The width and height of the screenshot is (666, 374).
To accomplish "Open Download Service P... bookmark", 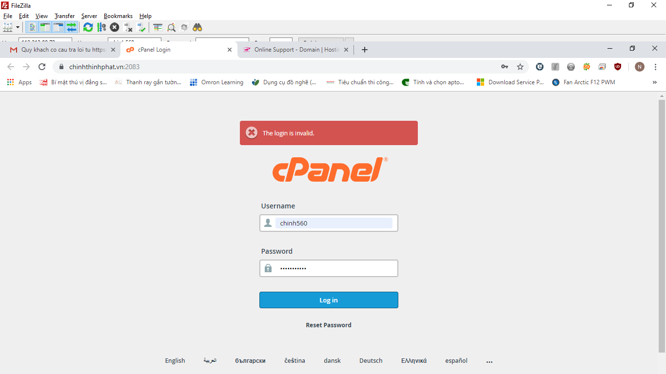I will coord(510,82).
